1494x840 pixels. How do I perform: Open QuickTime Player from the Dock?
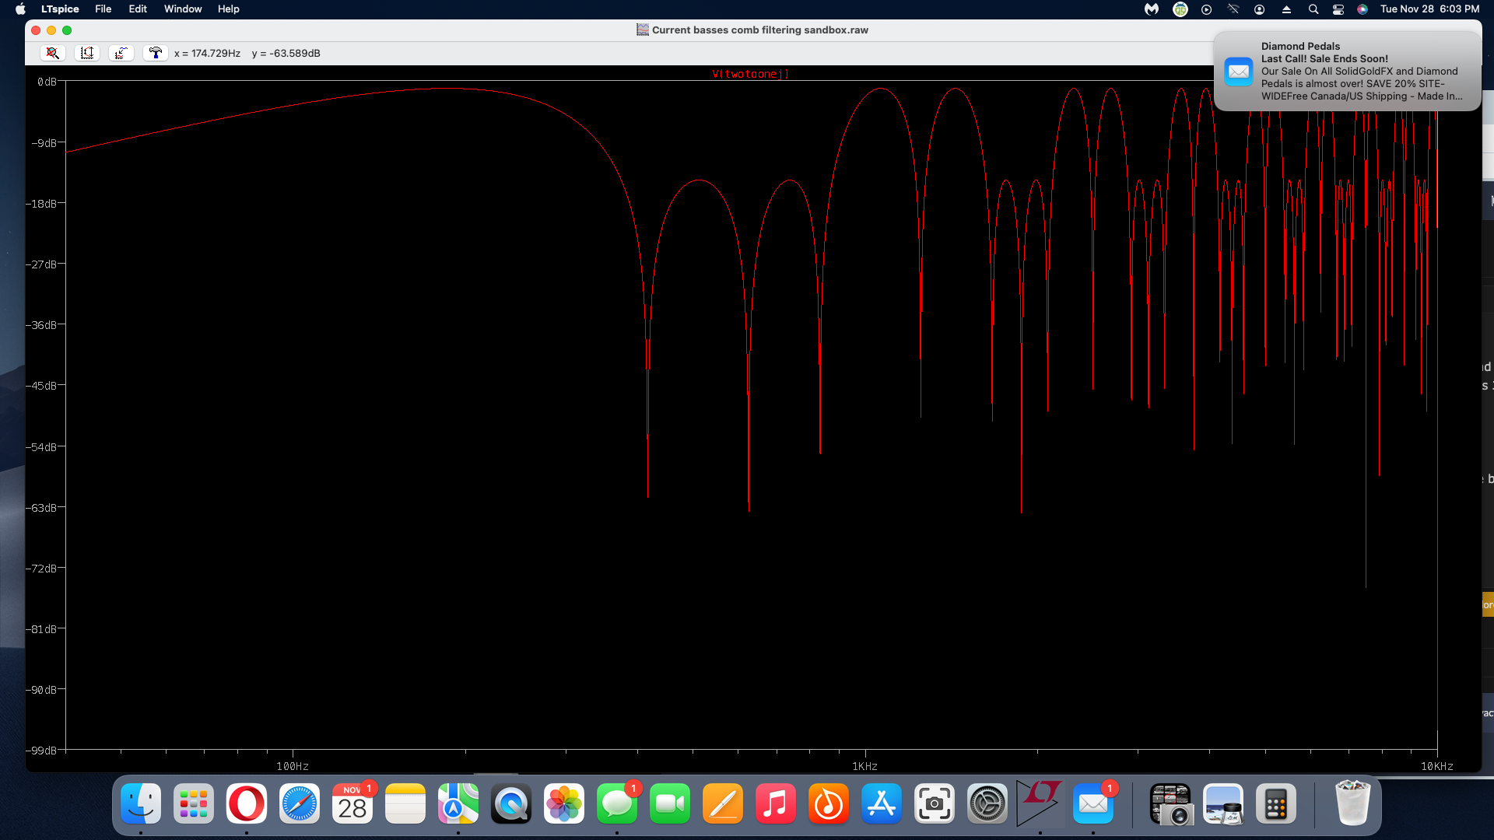511,803
